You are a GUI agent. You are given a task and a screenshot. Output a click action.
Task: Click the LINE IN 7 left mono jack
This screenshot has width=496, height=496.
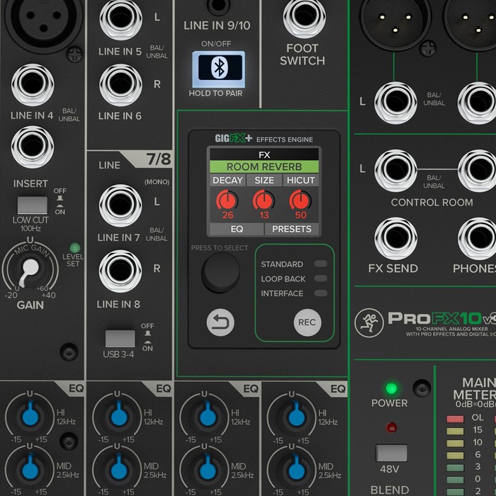click(x=120, y=205)
